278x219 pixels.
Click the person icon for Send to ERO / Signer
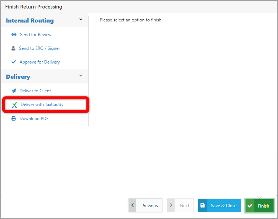pyautogui.click(x=14, y=48)
